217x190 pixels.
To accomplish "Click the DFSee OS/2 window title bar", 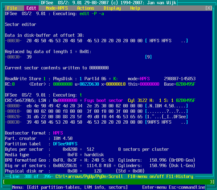I will click(x=108, y=2).
